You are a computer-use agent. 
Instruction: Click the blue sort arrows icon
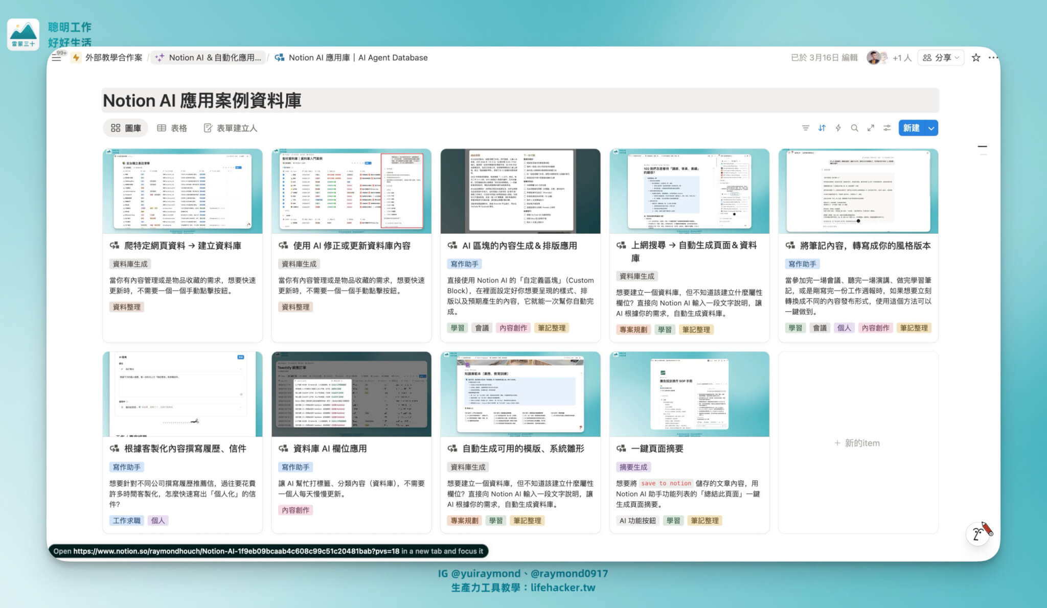[x=822, y=128]
